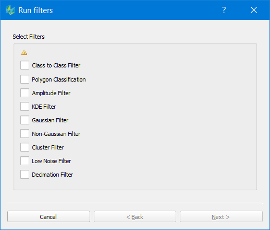Viewport: 270px width, 230px height.
Task: Toggle the KDE Filter checkbox
Action: [24, 107]
